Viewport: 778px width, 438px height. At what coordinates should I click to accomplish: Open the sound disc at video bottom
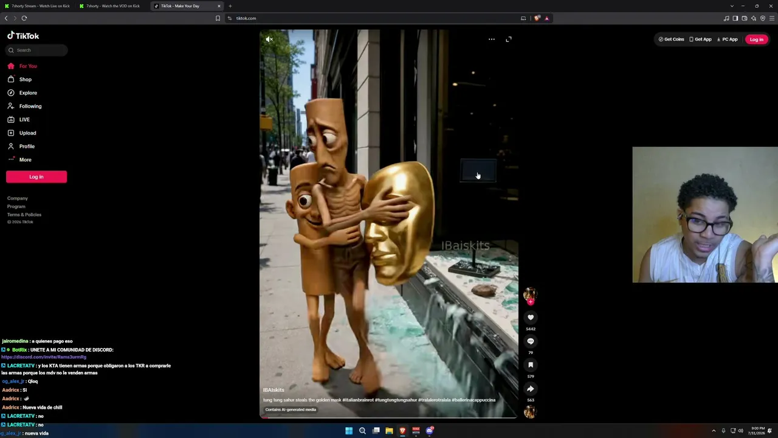pos(530,412)
